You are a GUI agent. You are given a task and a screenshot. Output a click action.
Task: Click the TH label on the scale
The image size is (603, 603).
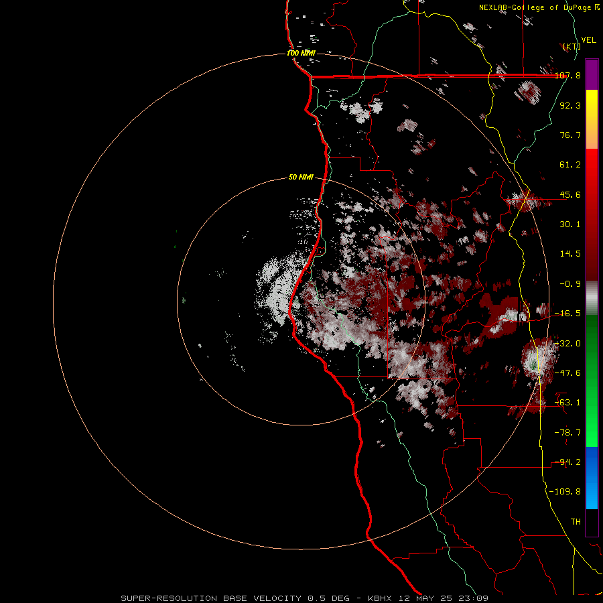[x=576, y=522]
